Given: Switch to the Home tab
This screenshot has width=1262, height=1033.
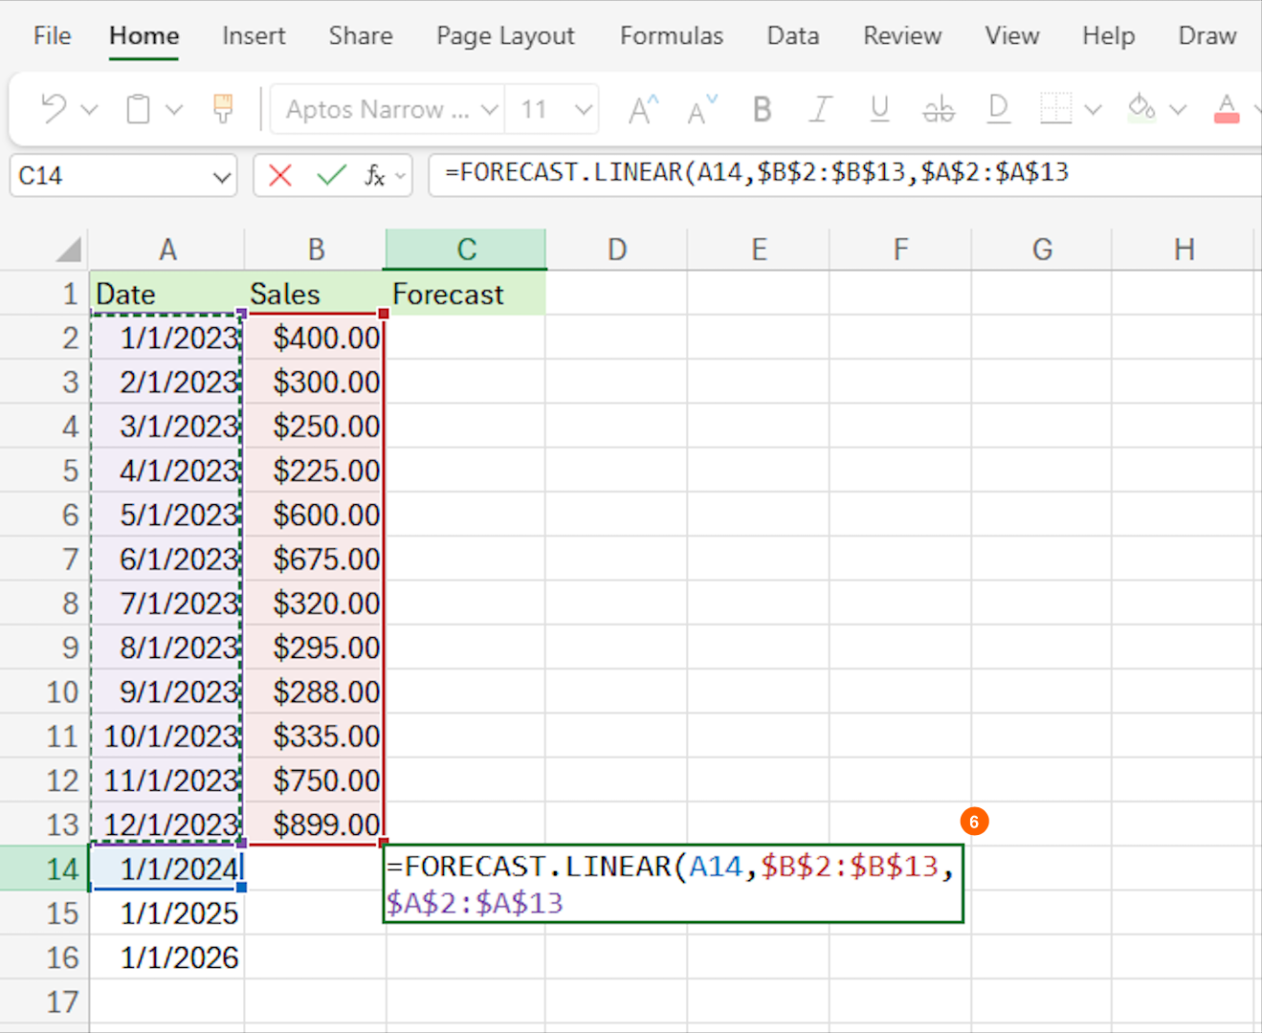Looking at the screenshot, I should [144, 35].
